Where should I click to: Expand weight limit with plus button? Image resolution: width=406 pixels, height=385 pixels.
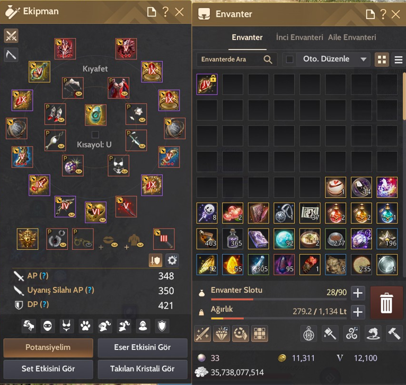pos(358,312)
